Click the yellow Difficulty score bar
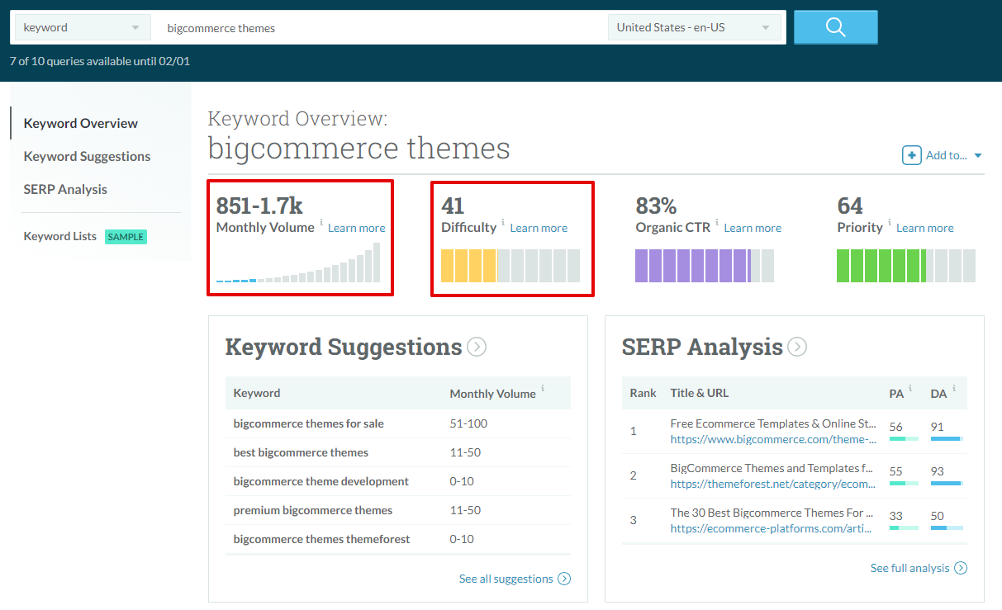This screenshot has width=1002, height=610. click(x=510, y=266)
